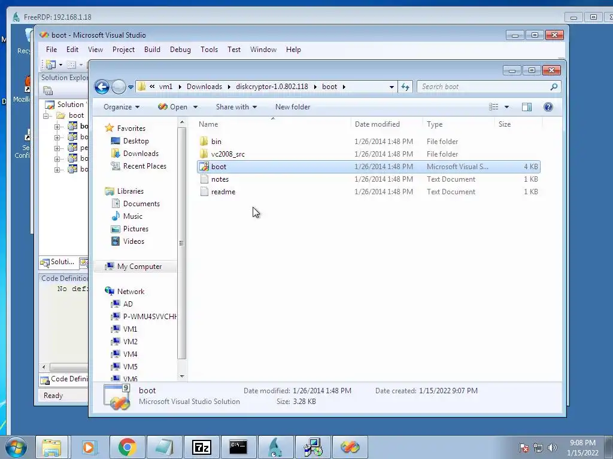Select the VM1 network computer
This screenshot has width=613, height=459.
(125, 329)
